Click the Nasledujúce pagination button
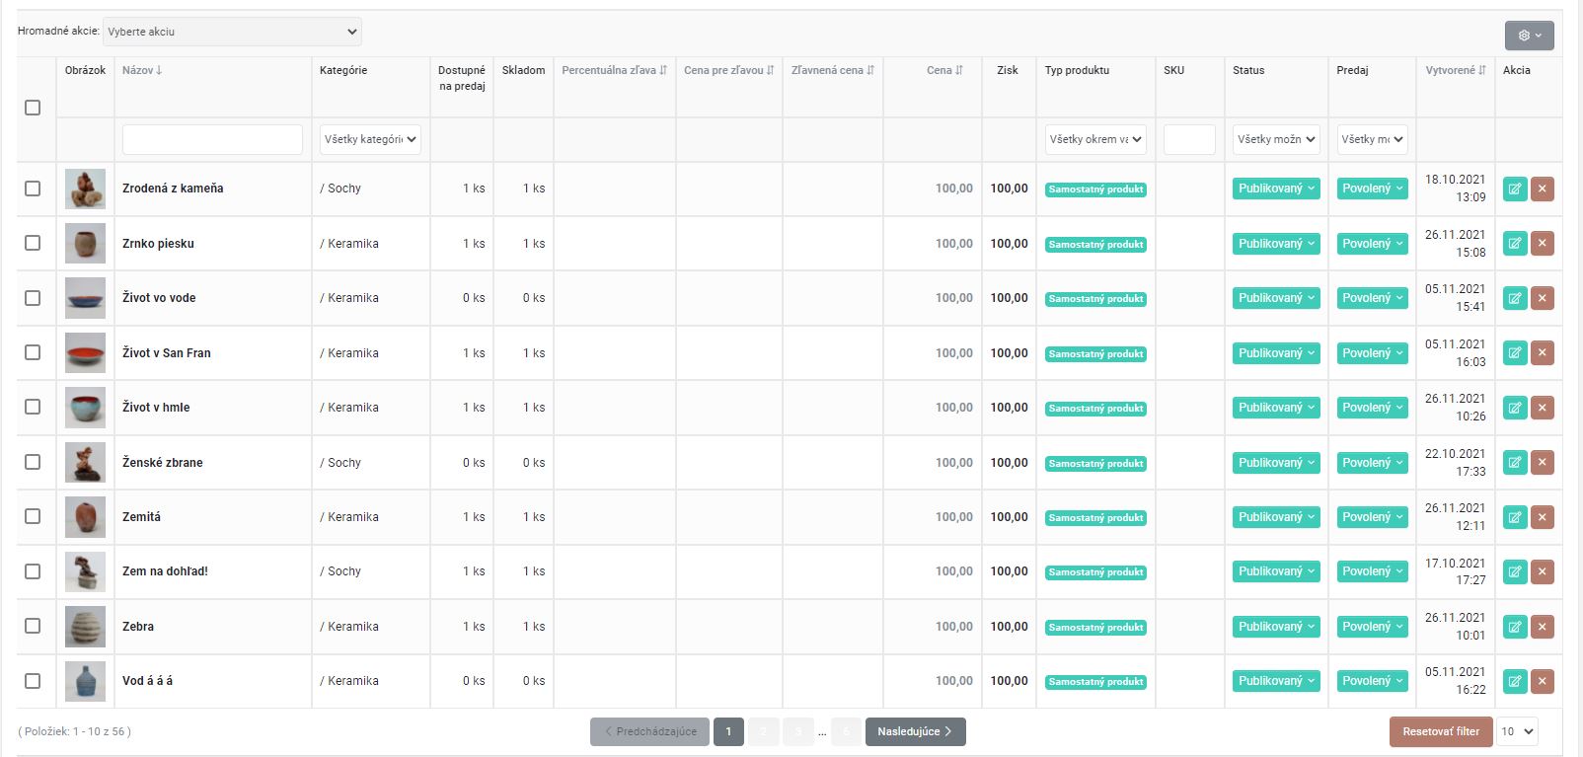 (x=915, y=731)
